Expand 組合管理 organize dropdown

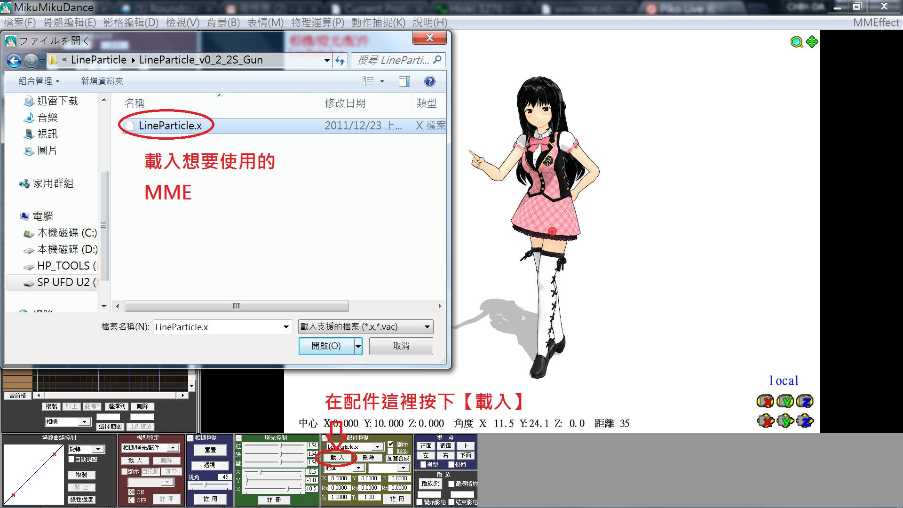click(39, 81)
